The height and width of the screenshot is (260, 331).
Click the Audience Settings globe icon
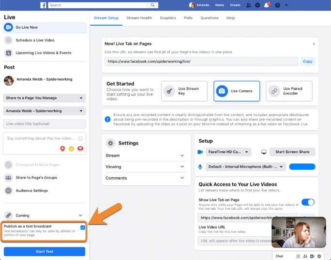pos(8,190)
